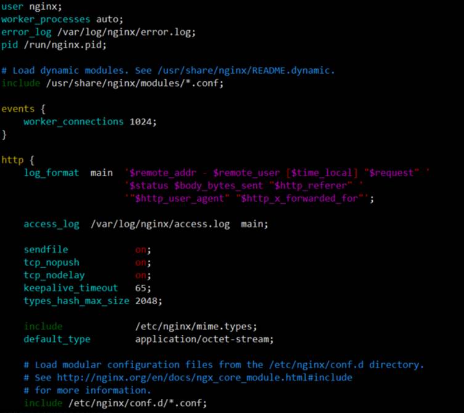The image size is (464, 413).
Task: Click the '2048' hash size value
Action: tap(146, 301)
